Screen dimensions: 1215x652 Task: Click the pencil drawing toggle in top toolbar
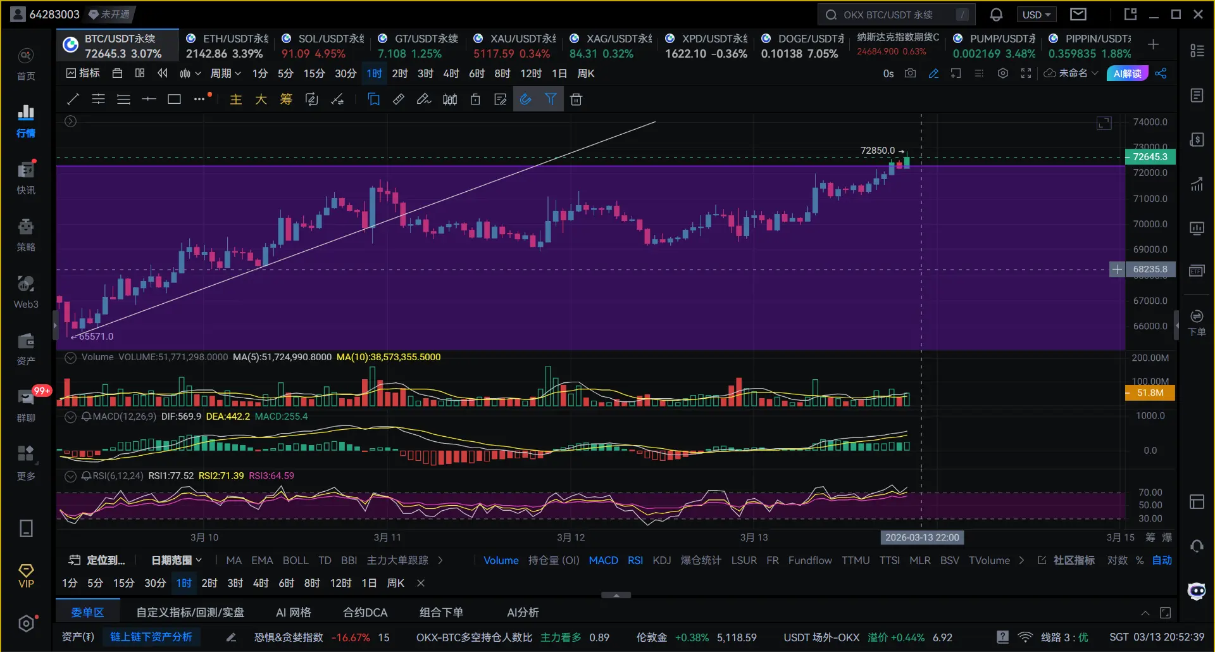tap(933, 73)
